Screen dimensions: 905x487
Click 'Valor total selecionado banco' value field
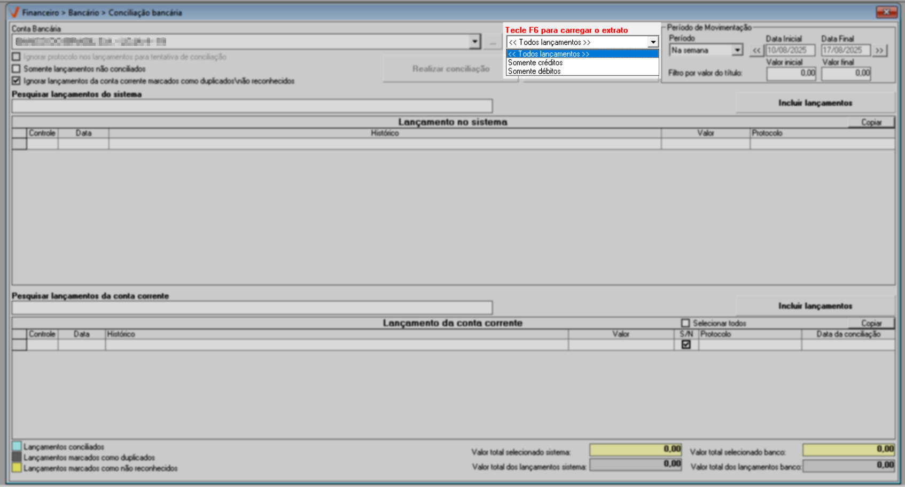click(849, 450)
